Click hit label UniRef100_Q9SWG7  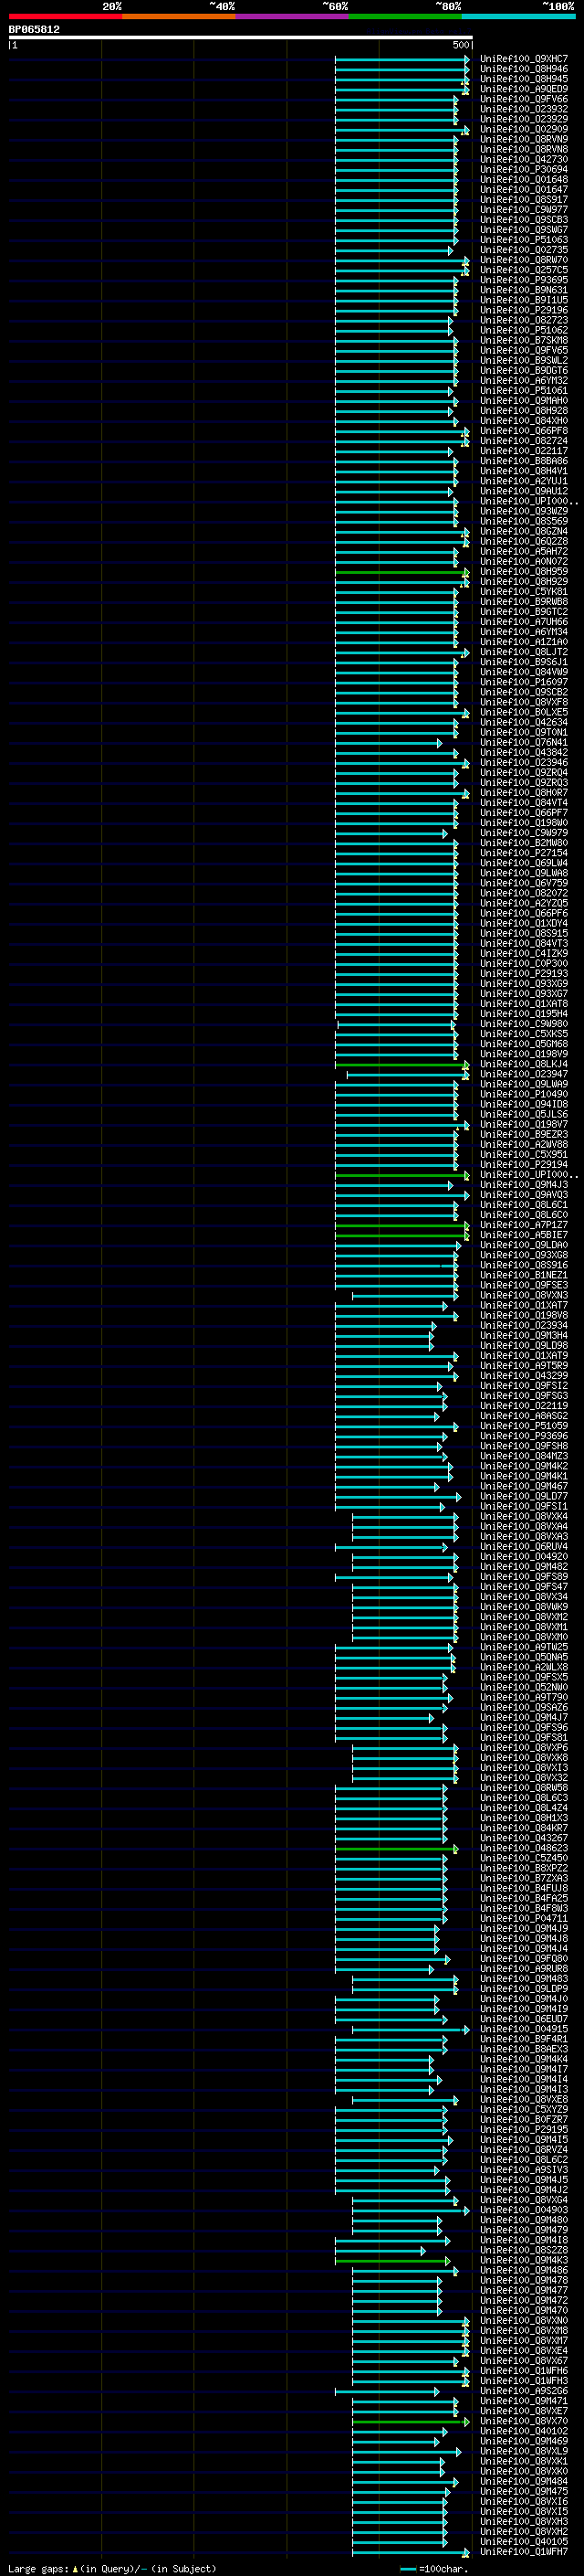click(x=524, y=230)
